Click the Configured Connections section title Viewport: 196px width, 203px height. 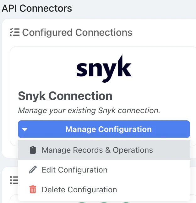(77, 32)
